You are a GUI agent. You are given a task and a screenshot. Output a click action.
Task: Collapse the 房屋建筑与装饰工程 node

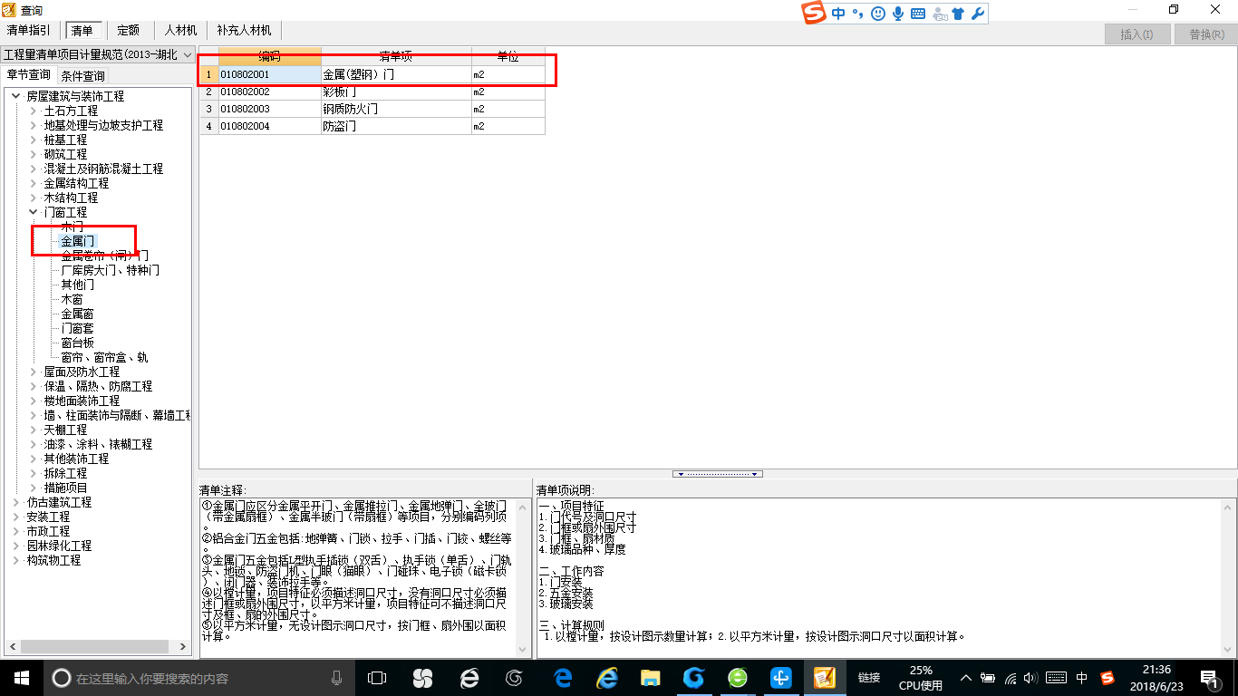tap(16, 96)
